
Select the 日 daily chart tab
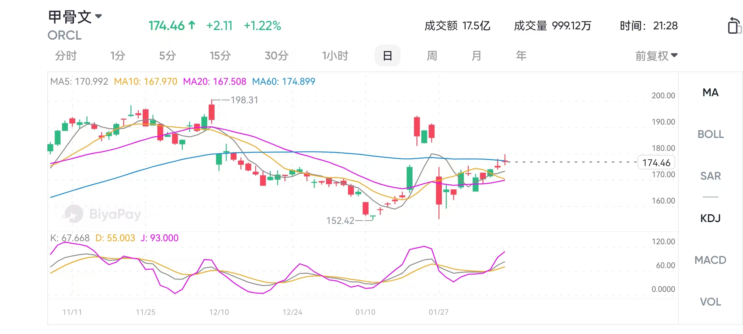(387, 56)
